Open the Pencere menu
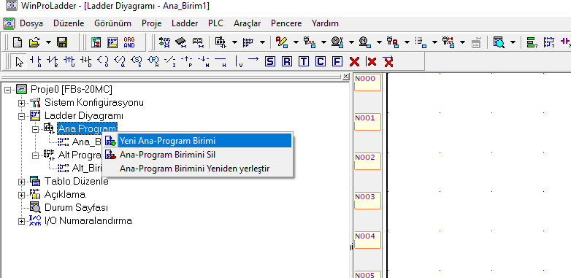Viewport: 571px width, 278px height. click(286, 23)
